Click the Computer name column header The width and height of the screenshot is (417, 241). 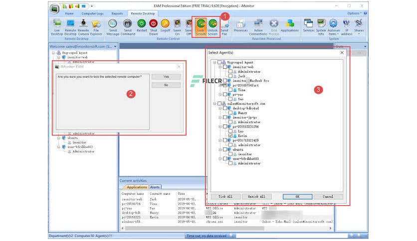pyautogui.click(x=133, y=194)
